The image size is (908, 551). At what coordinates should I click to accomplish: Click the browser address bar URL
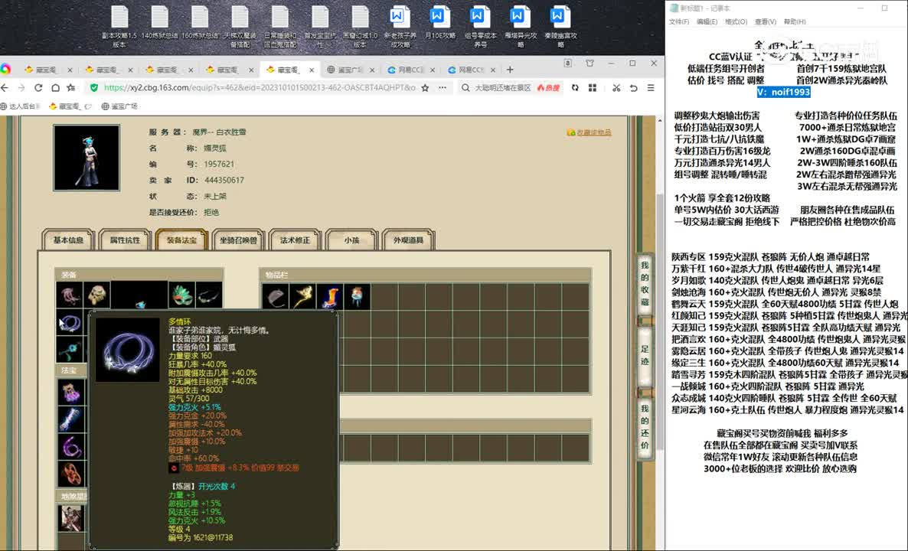pos(260,88)
